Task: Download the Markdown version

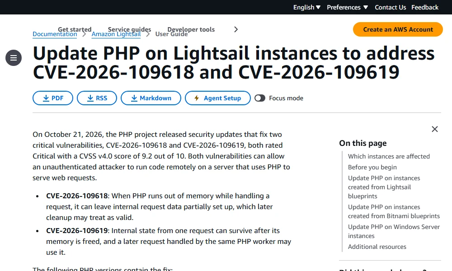Action: [x=151, y=98]
